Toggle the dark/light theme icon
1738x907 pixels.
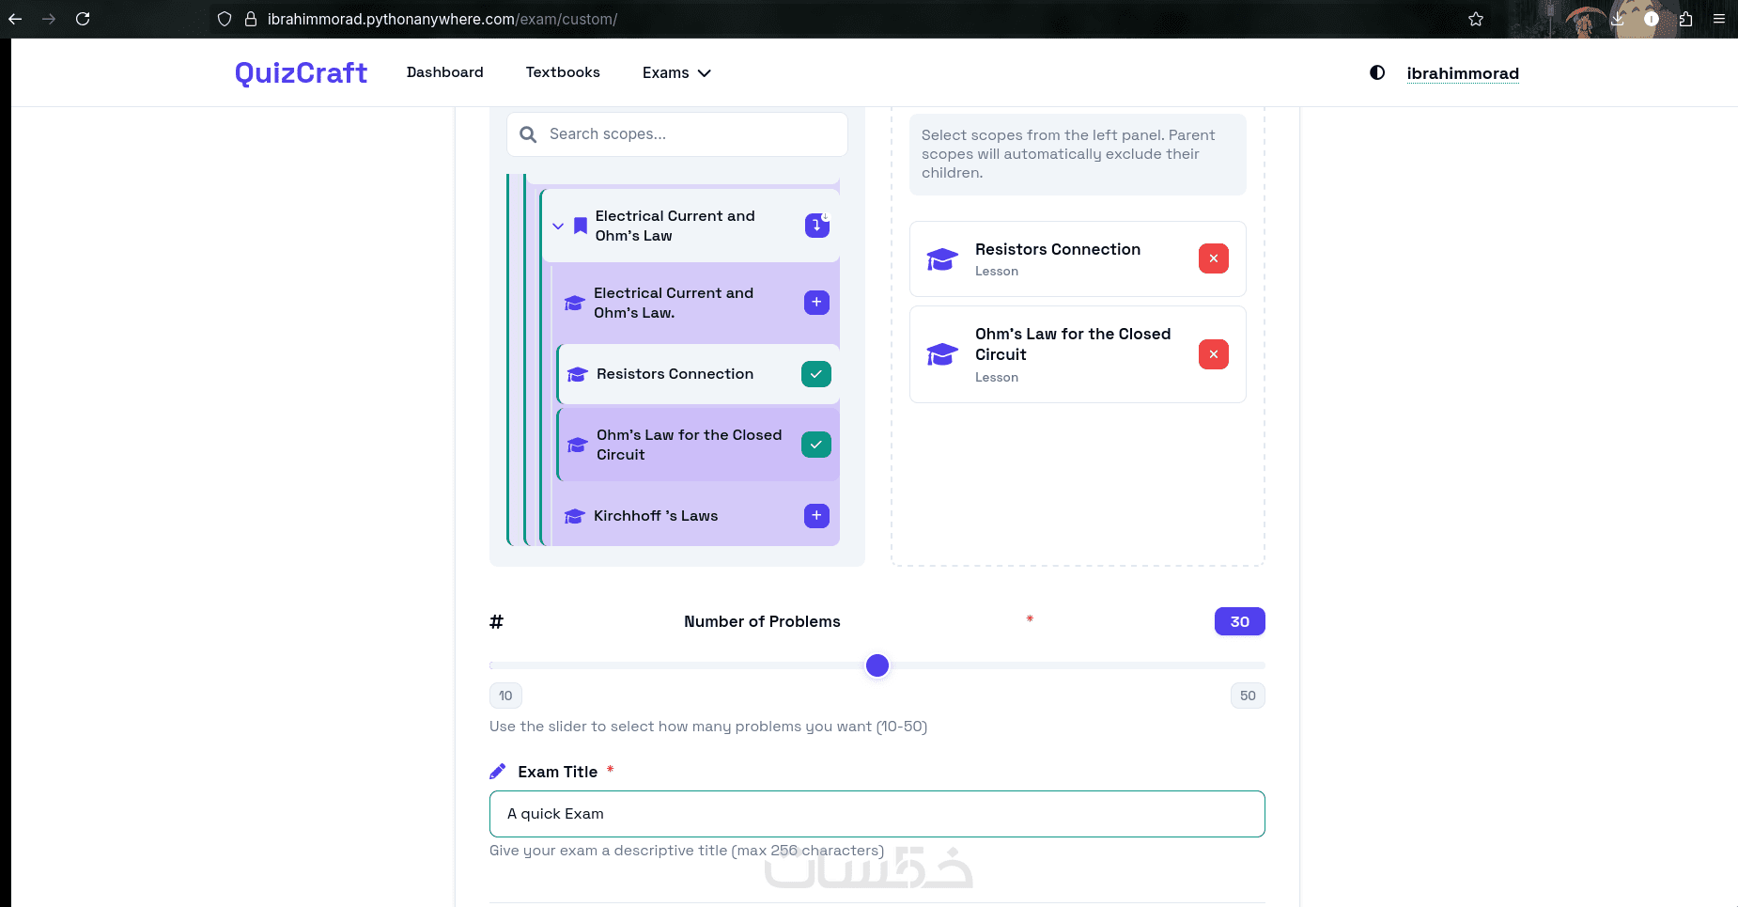[1377, 72]
